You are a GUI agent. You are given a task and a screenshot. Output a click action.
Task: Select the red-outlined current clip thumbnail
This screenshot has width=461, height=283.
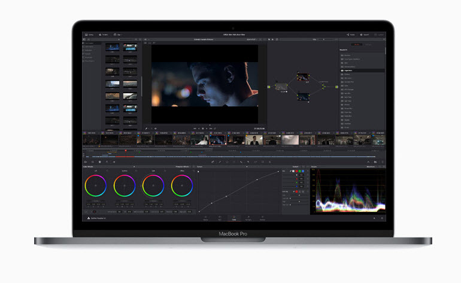point(218,140)
